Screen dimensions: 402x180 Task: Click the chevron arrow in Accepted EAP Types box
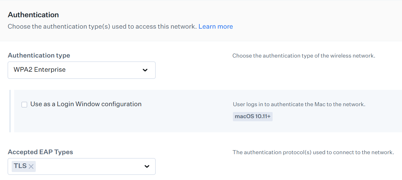click(x=147, y=166)
